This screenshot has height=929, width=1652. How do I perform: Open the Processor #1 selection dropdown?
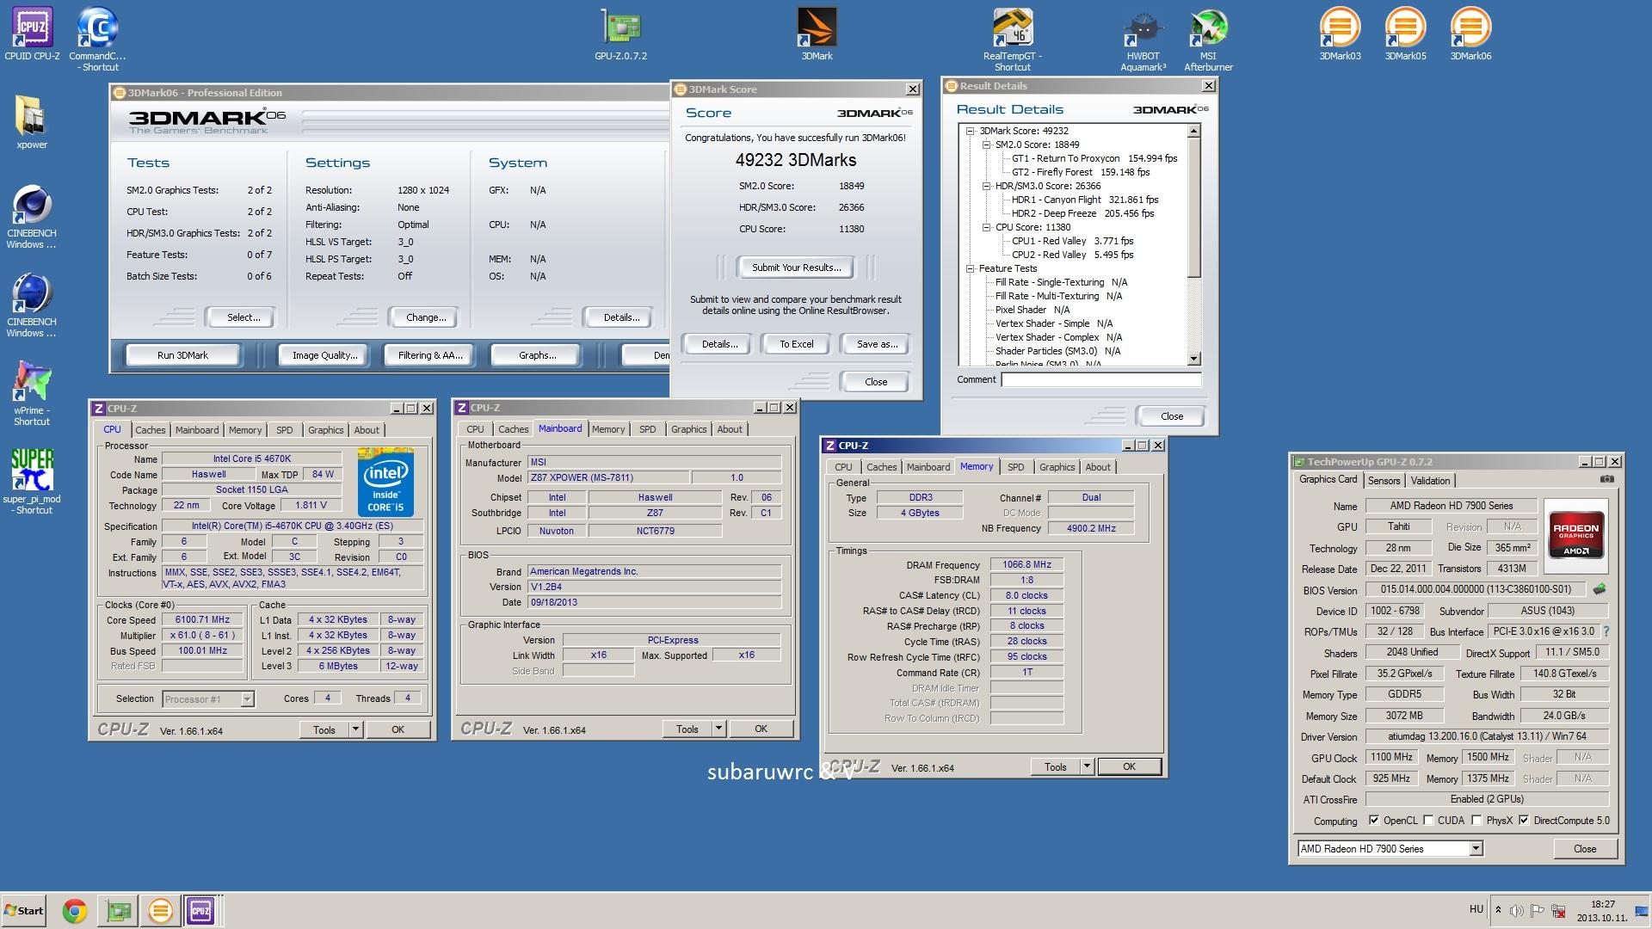[x=247, y=699]
